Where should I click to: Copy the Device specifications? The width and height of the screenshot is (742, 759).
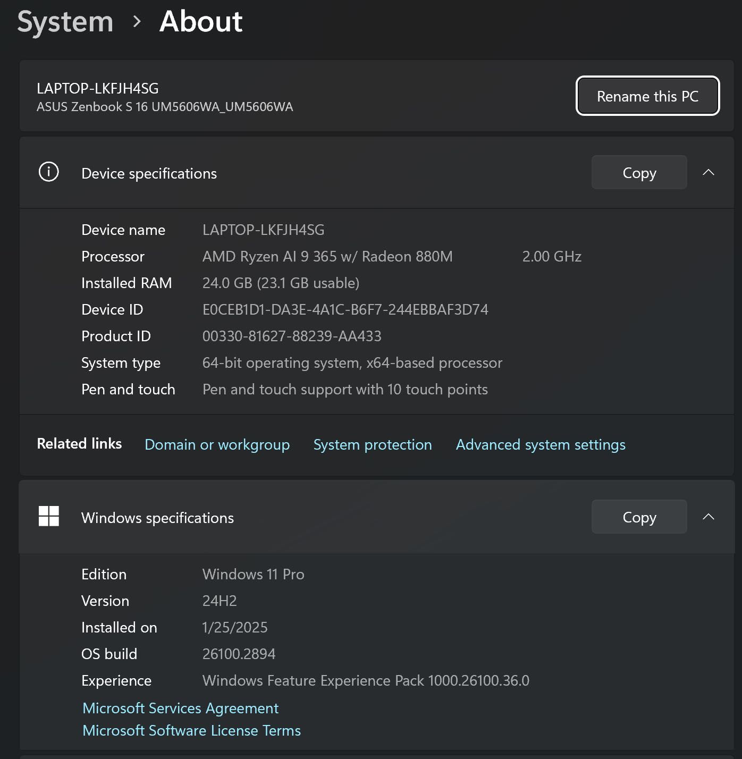[639, 173]
